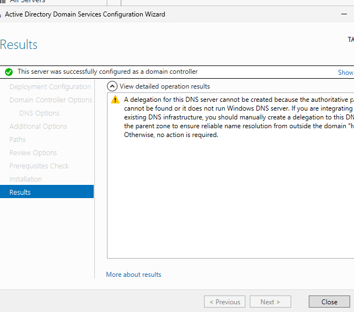
Task: Click the DNS delegation warning message text
Action: [239, 117]
